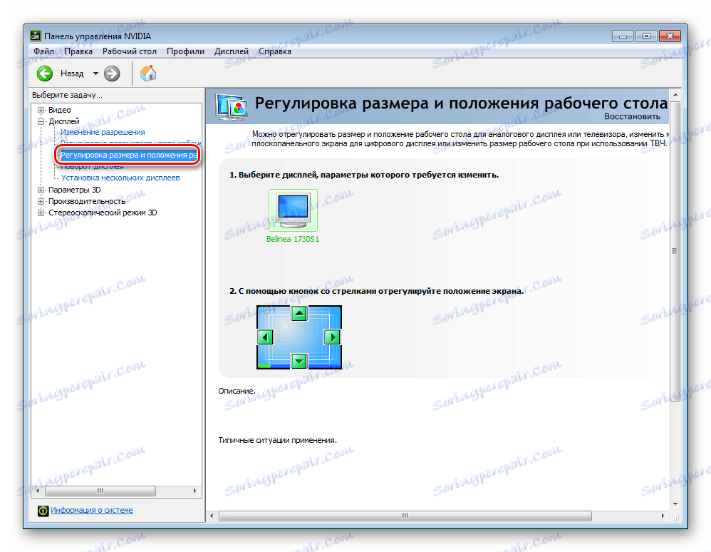Maximize the NVIDIA control panel window
Screen dimensions: 711x552
pos(646,36)
